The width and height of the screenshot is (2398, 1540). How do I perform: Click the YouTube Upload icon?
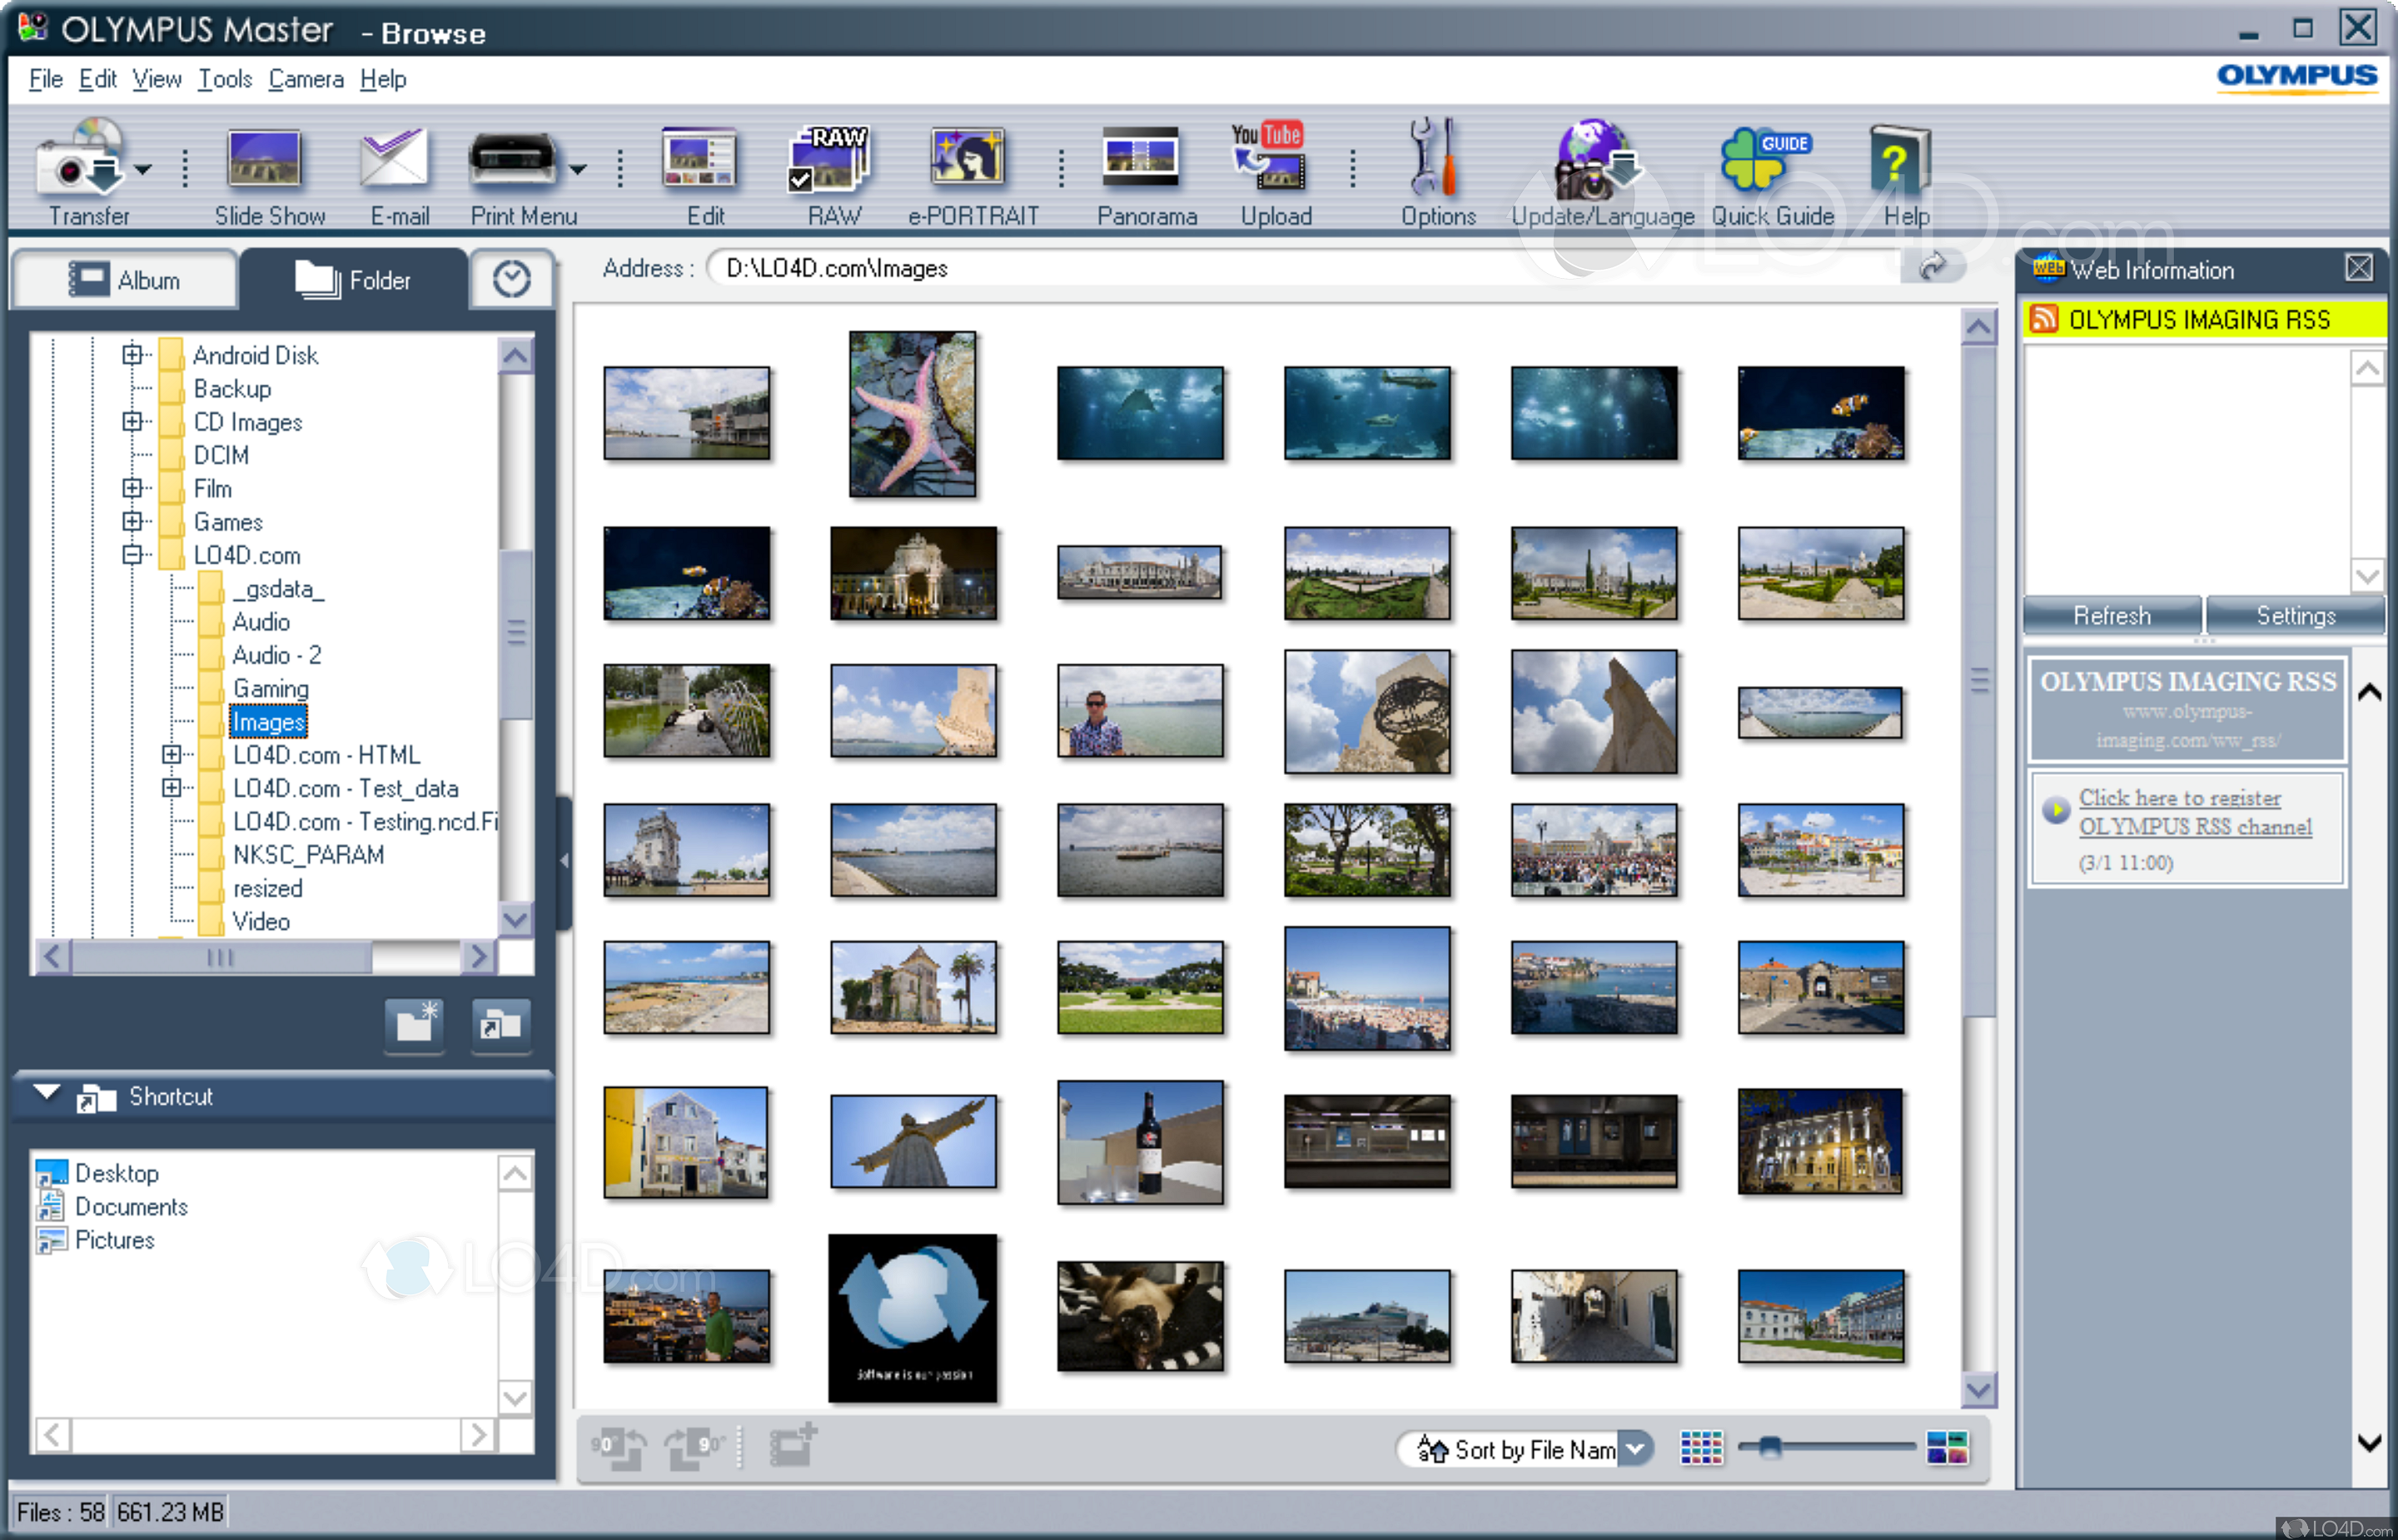point(1268,156)
